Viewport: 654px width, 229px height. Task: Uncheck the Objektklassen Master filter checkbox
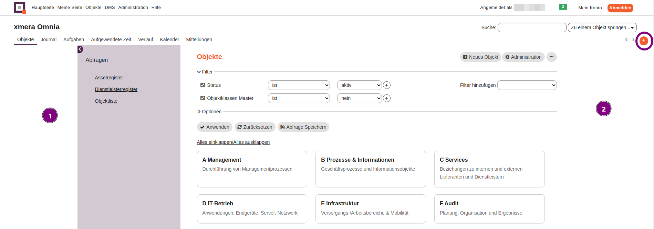(x=203, y=98)
